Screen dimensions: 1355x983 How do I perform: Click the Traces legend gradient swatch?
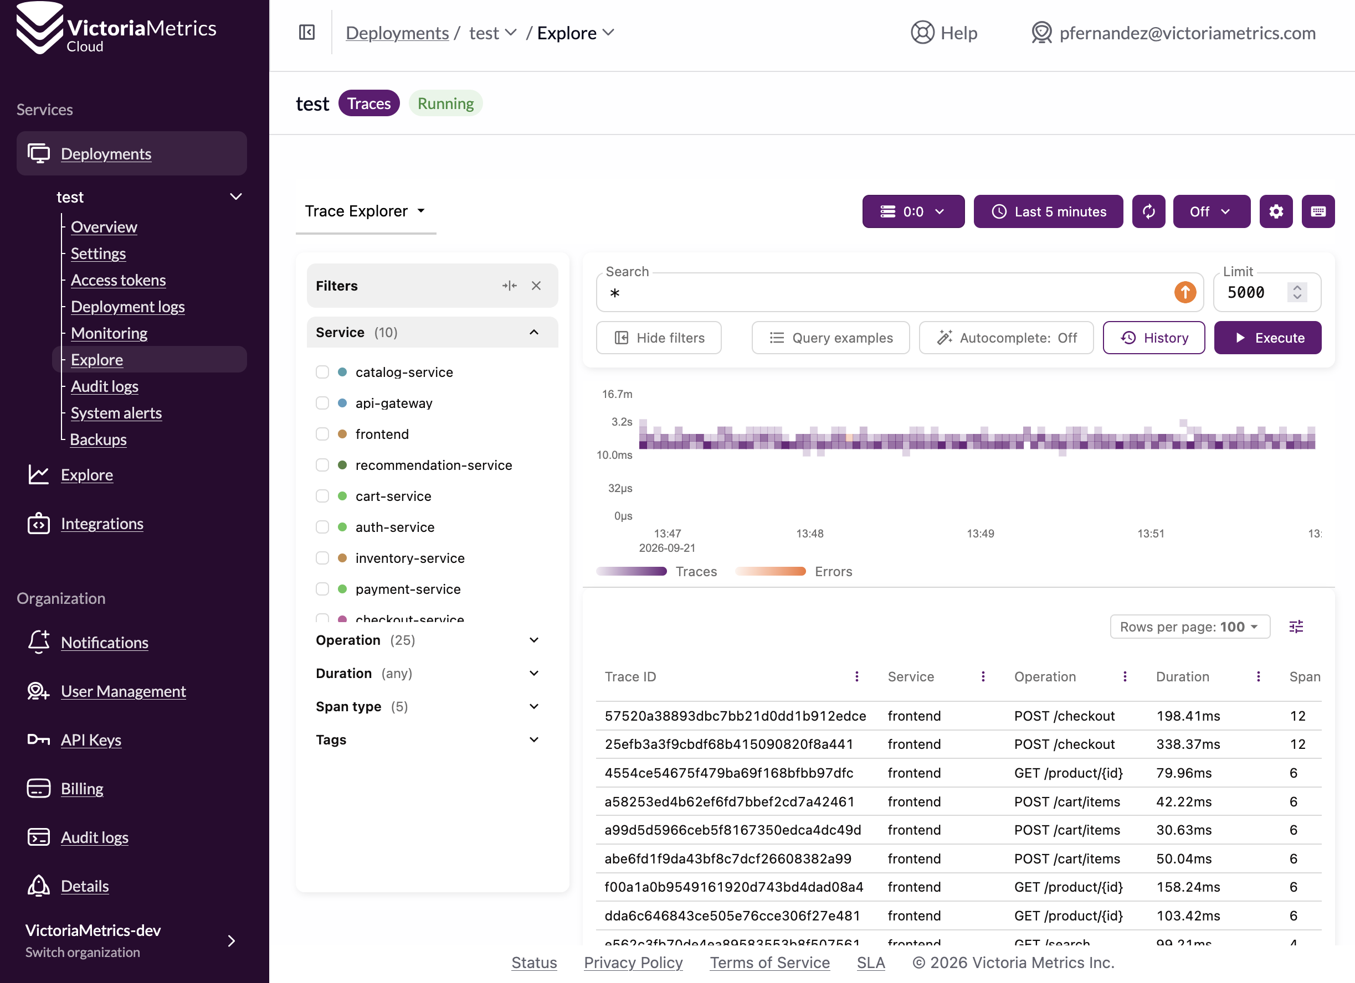point(632,572)
